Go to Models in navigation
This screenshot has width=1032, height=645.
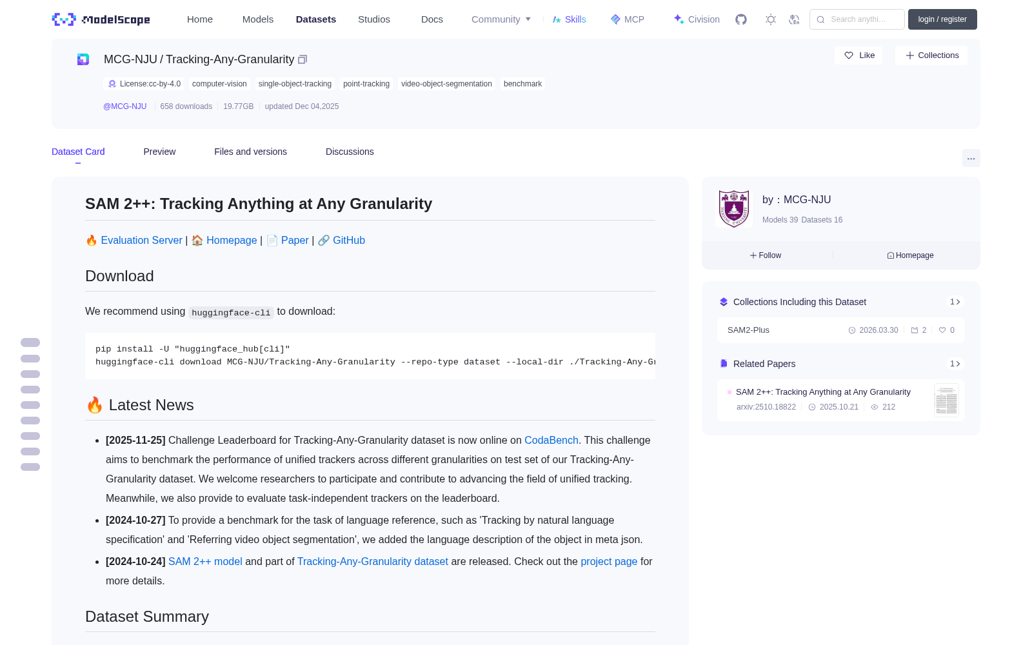pos(258,19)
